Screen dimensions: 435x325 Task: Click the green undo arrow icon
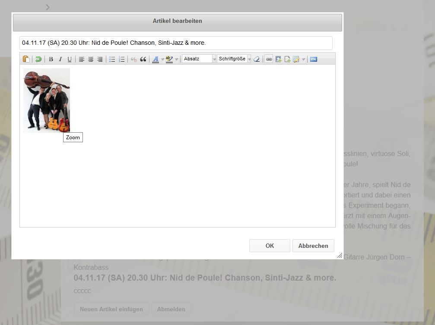[38, 59]
